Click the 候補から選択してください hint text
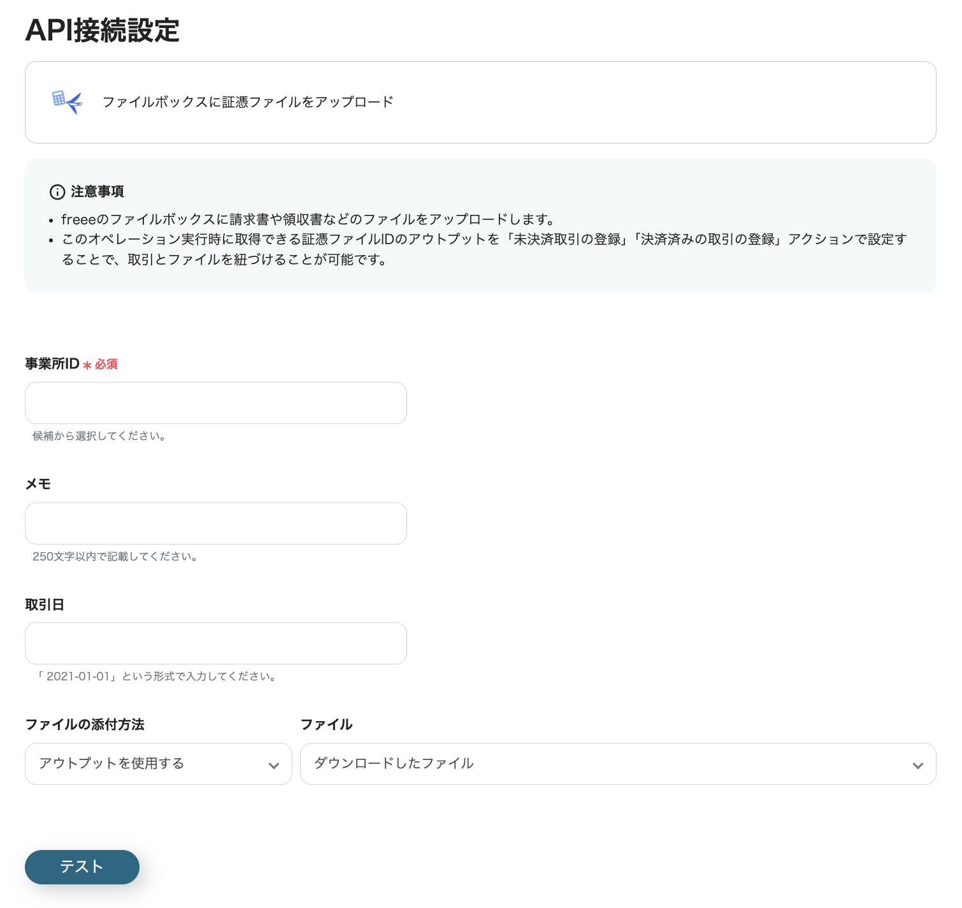This screenshot has width=962, height=908. point(99,436)
